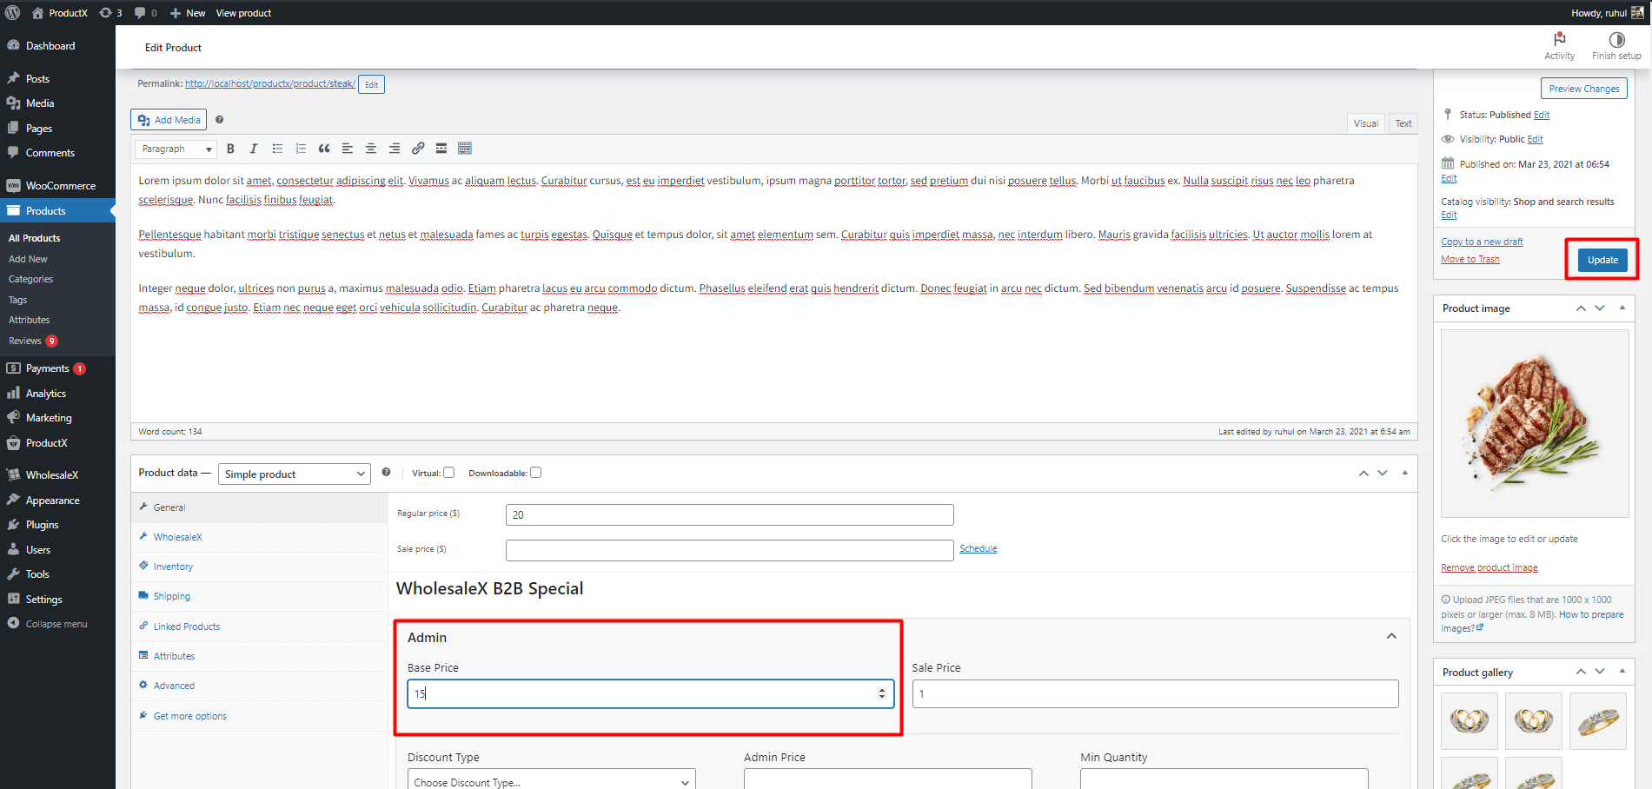Click the Add Media button
Screen dimensions: 1652x789
168,119
